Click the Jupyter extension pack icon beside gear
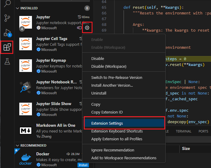Viewport: 211px width, 168px height. tap(79, 28)
